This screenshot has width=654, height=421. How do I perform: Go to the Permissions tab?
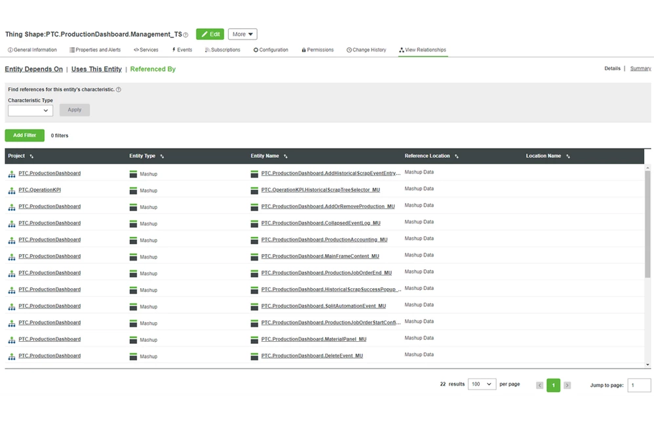point(317,50)
